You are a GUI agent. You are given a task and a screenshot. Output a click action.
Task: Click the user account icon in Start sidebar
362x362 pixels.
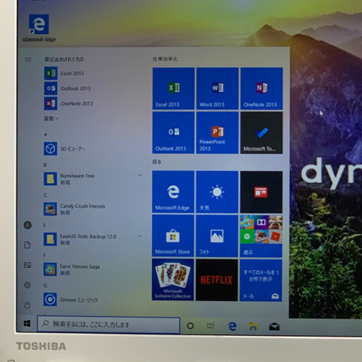28,225
